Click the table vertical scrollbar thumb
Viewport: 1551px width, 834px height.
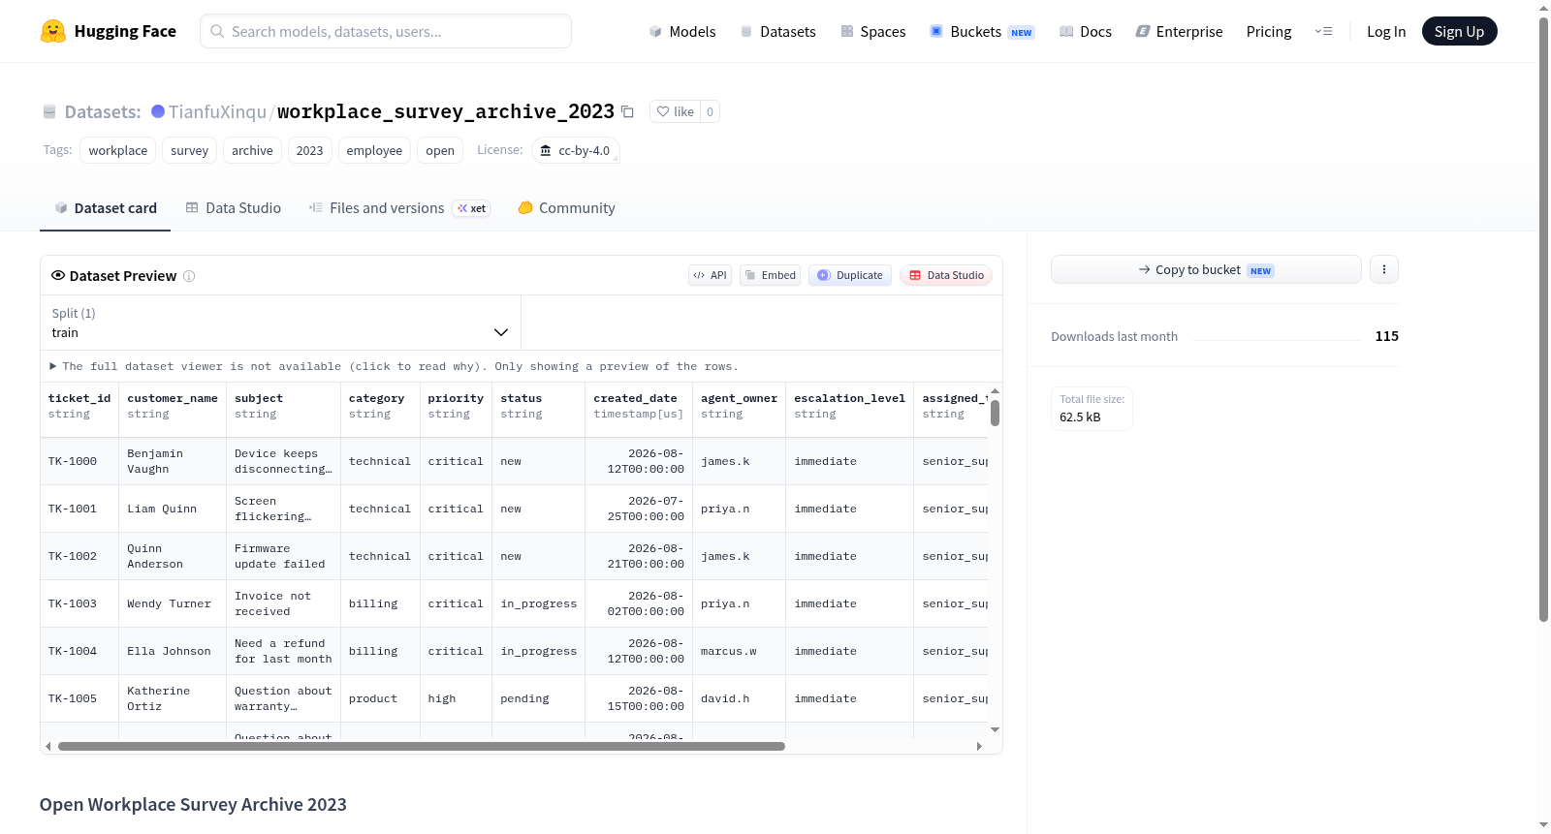995,413
